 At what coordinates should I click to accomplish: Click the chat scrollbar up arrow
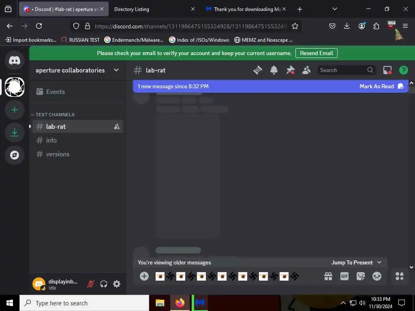pos(411,83)
